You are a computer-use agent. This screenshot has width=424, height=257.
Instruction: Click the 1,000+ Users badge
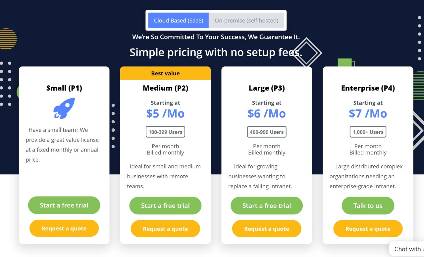pyautogui.click(x=368, y=132)
